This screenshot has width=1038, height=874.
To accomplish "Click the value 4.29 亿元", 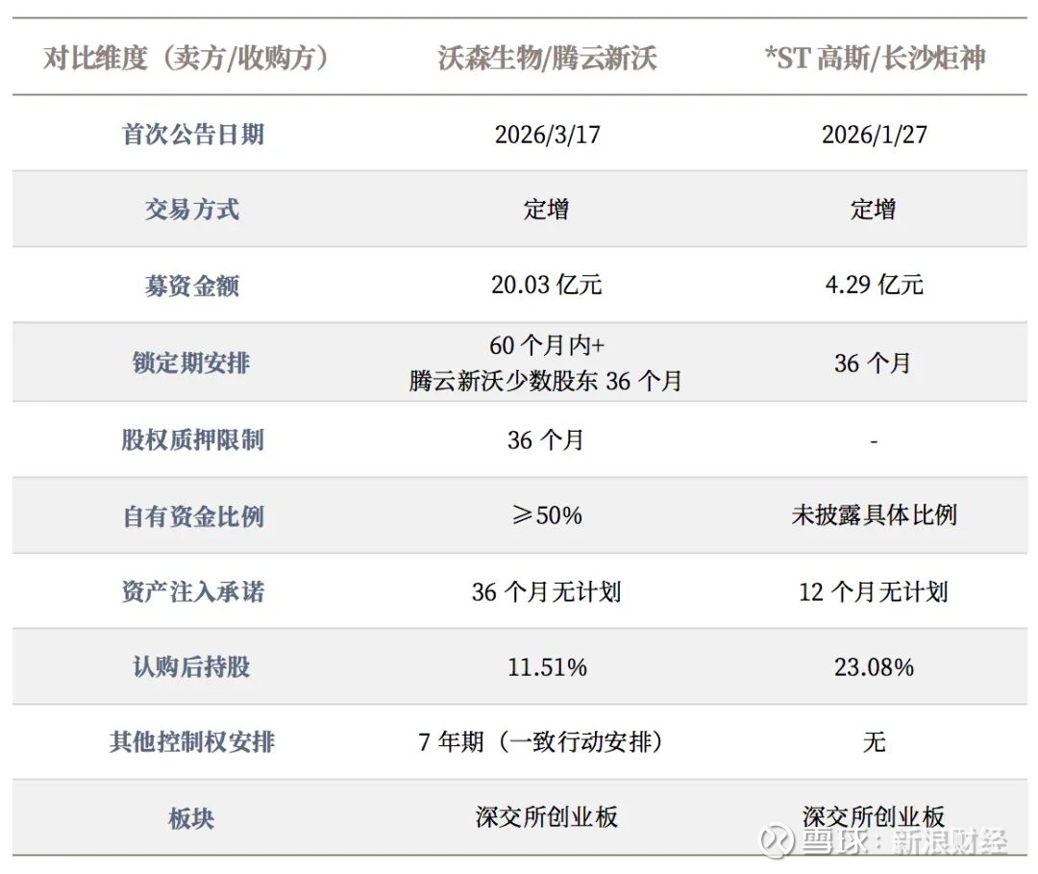I will 874,285.
